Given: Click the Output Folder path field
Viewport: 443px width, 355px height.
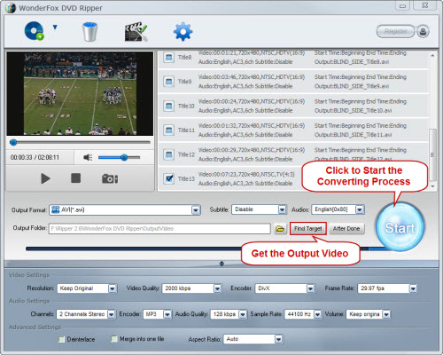Looking at the screenshot, I should click(x=159, y=229).
